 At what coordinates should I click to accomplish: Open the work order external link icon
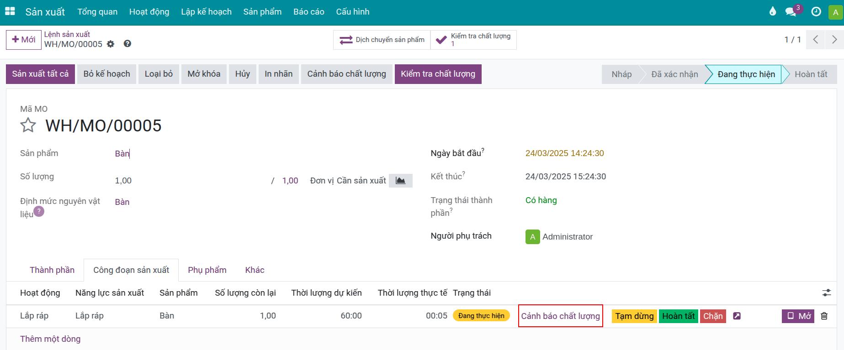coord(737,316)
